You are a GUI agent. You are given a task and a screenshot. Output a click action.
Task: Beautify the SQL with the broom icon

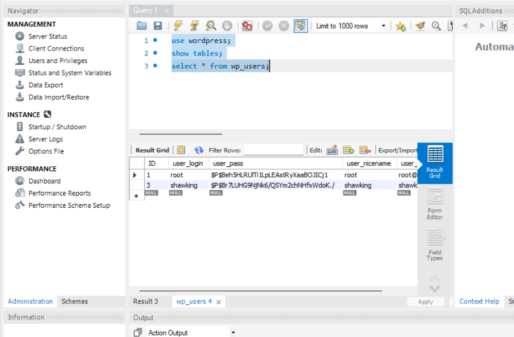point(420,26)
